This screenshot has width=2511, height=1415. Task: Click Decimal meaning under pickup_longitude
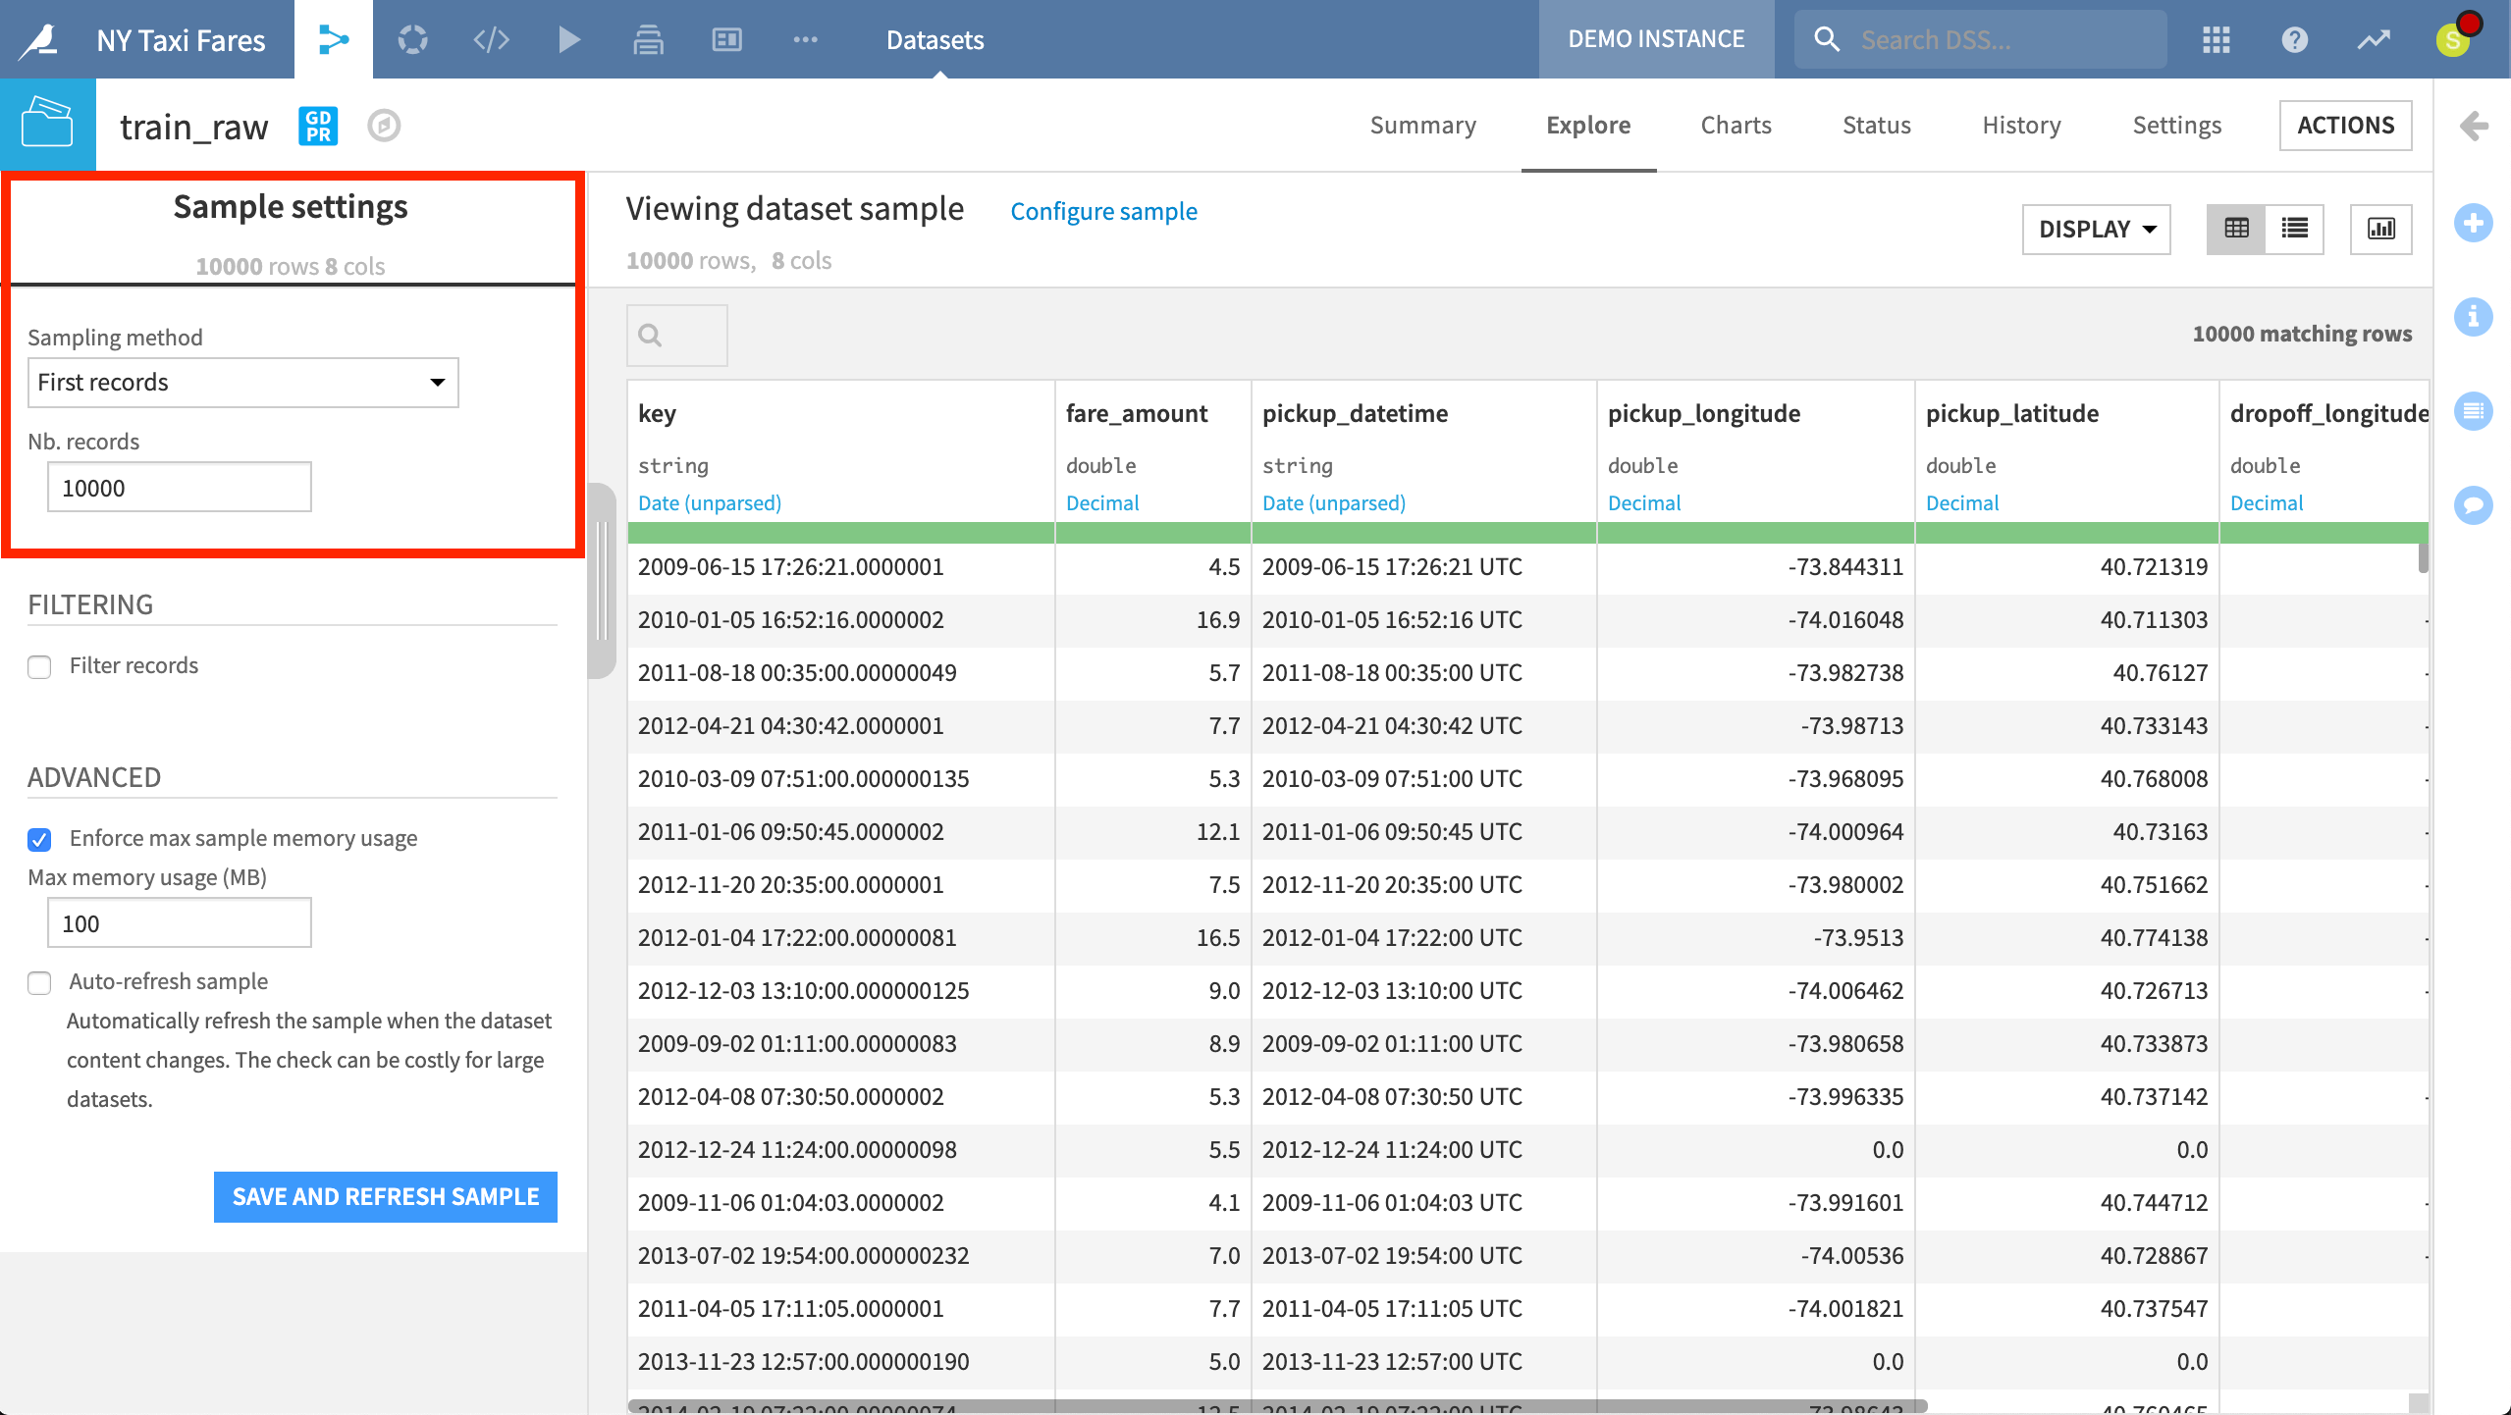coord(1644,502)
